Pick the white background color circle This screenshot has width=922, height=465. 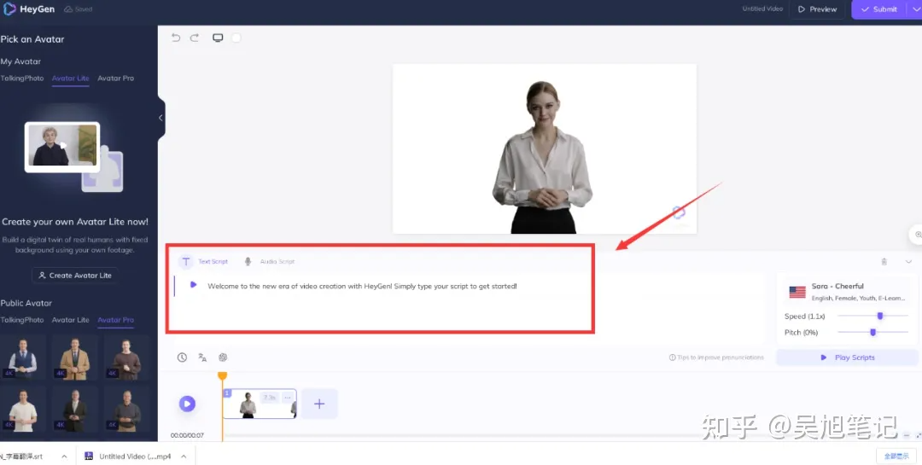click(x=236, y=38)
